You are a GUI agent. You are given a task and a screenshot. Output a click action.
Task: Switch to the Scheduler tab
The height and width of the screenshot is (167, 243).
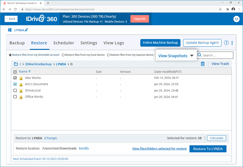tap(63, 43)
